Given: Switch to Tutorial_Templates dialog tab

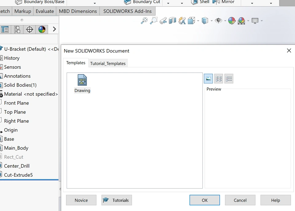Looking at the screenshot, I should pos(108,63).
